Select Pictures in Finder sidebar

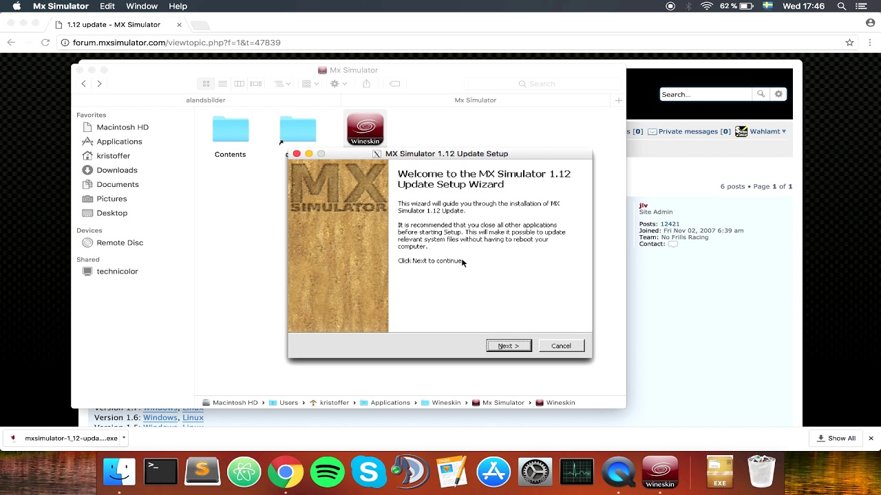point(112,199)
